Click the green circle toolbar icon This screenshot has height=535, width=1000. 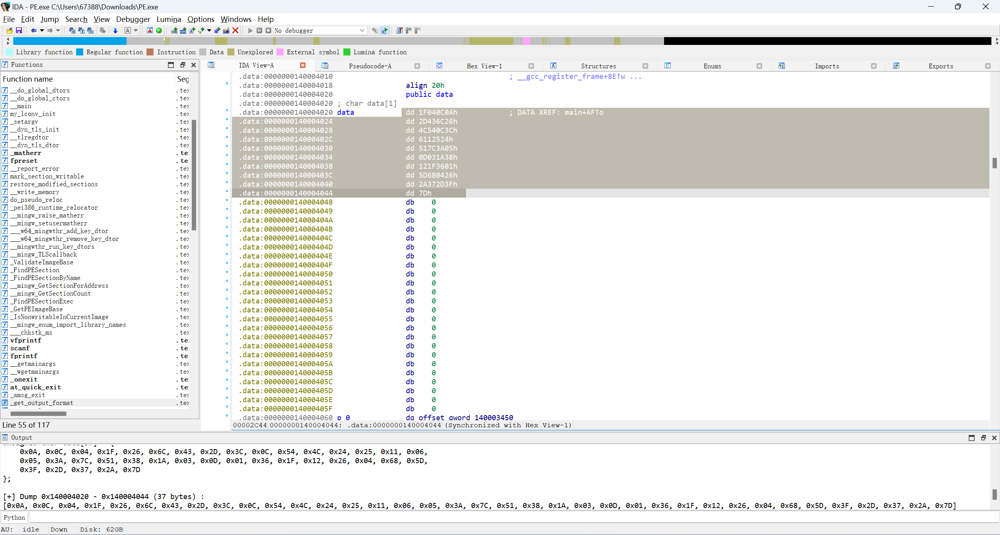[159, 30]
